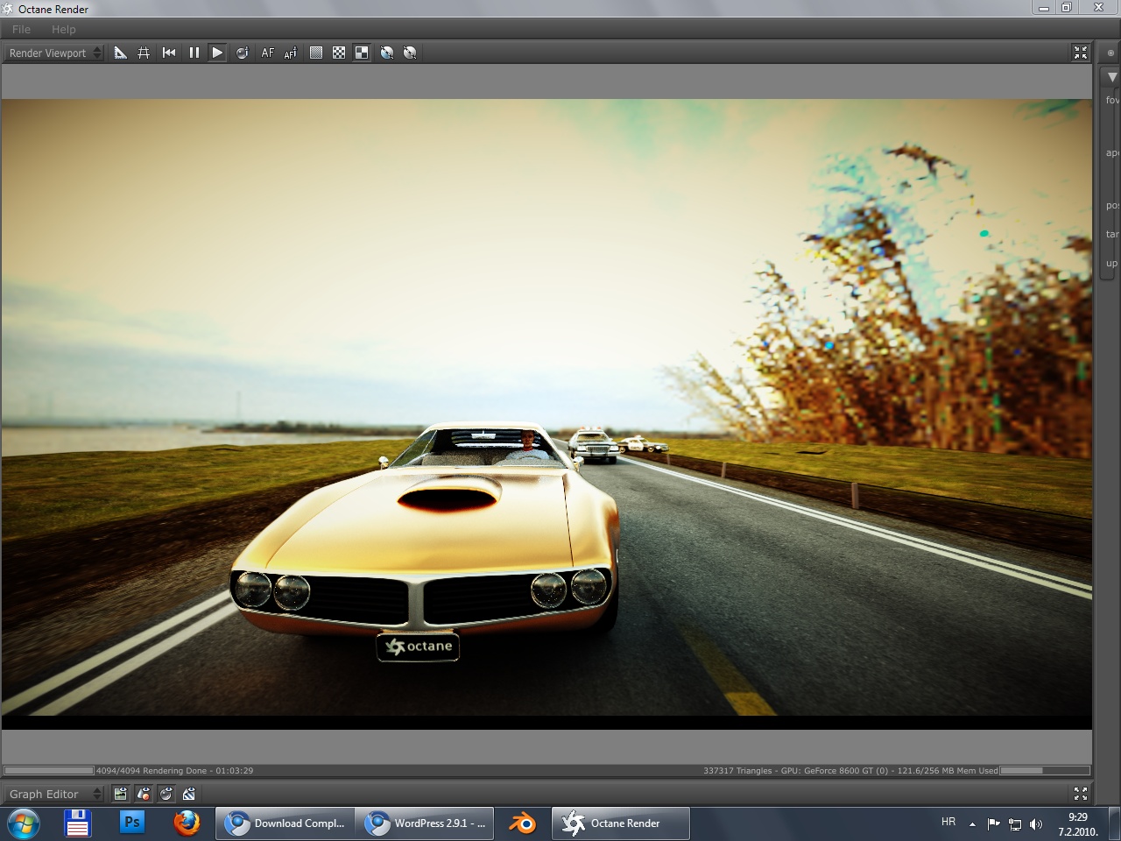Click the sphere icon next to Play button
Viewport: 1121px width, 841px height.
pyautogui.click(x=243, y=53)
